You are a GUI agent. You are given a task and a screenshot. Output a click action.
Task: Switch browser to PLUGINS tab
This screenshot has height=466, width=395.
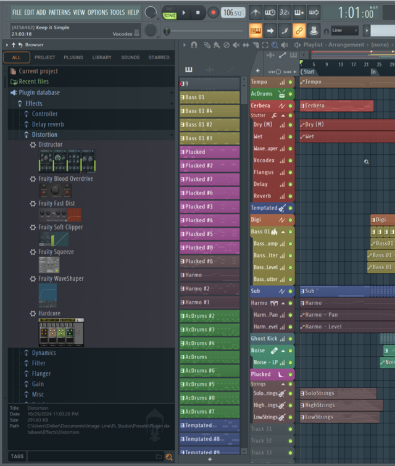click(x=73, y=57)
